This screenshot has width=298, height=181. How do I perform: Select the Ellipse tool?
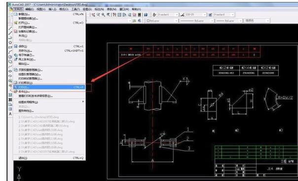point(10,71)
